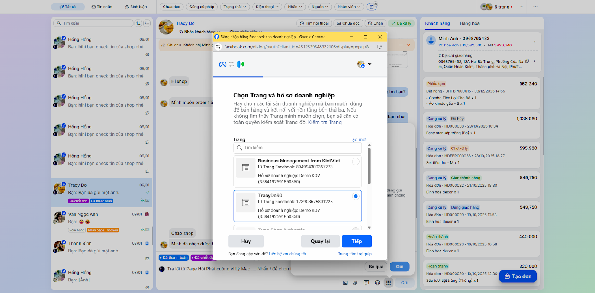This screenshot has width=595, height=293.
Task: Select the Khách hàng tab
Action: point(437,23)
